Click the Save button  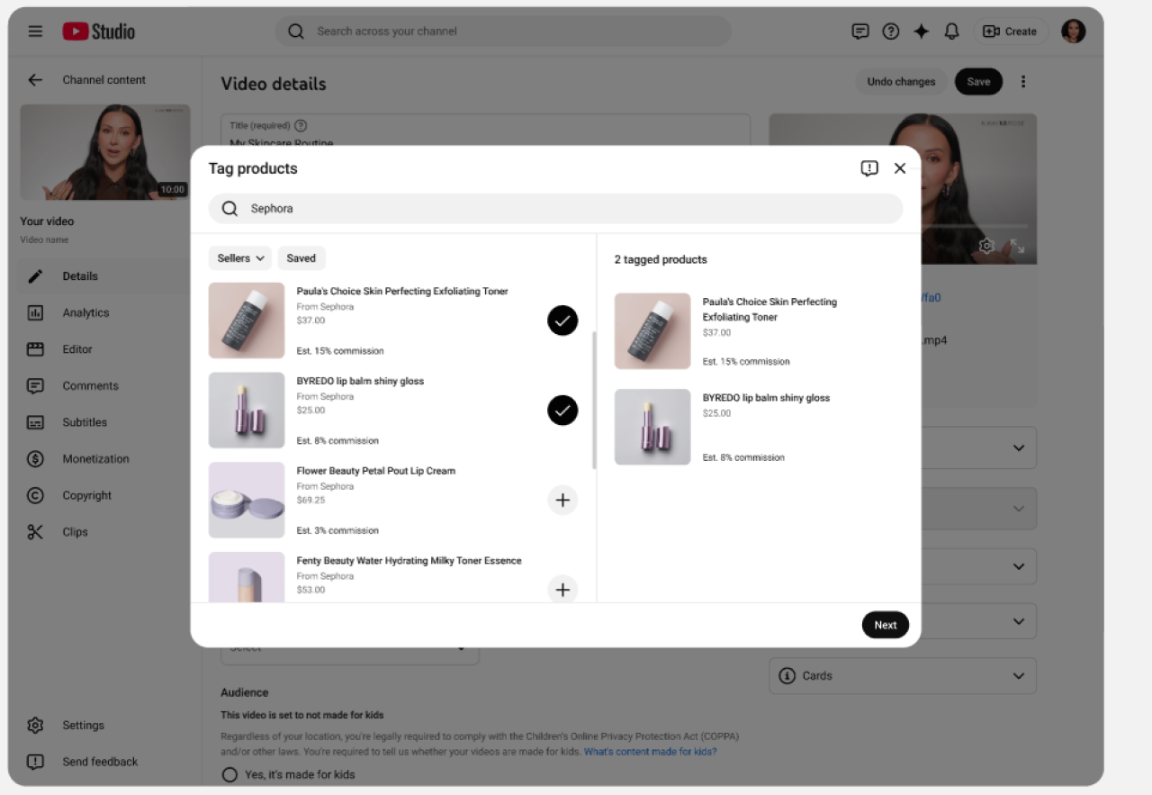tap(978, 82)
